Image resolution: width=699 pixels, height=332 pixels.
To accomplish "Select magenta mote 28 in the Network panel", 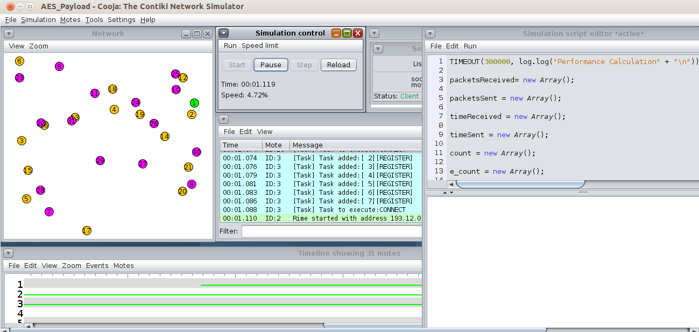I will [x=40, y=190].
